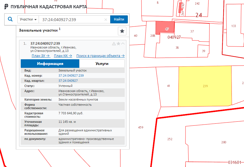This screenshot has width=244, height=167.
Task: Open cadastral number 37:24:040927:239 link
Action: [x=71, y=76]
